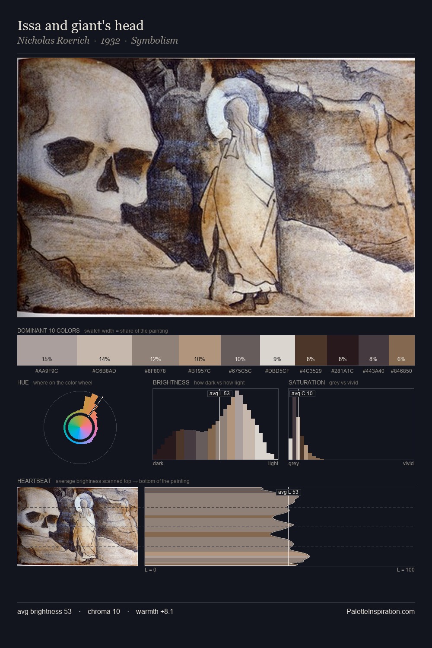
Task: Select the #C6B8AD swatch at 14%
Action: point(105,350)
